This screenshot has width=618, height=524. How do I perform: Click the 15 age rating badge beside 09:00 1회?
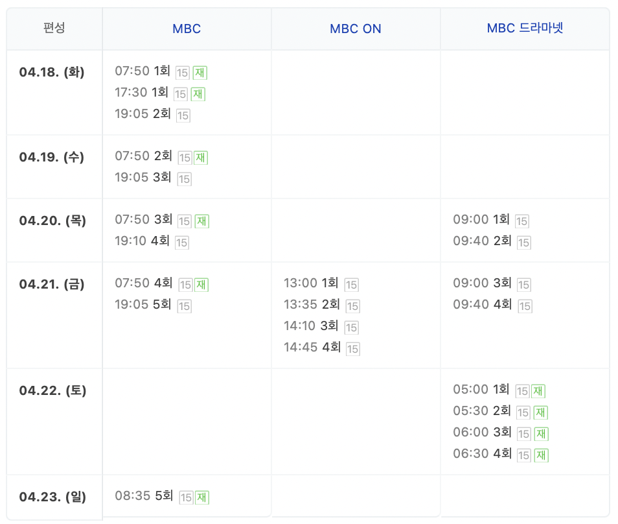pyautogui.click(x=522, y=221)
